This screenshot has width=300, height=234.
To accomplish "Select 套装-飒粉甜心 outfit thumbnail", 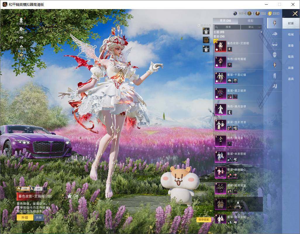I will point(220,173).
